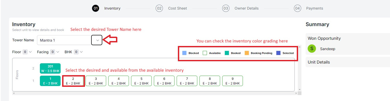390x101 pixels.
Task: Click the Booking Pending orange swatch
Action: [x=247, y=53]
